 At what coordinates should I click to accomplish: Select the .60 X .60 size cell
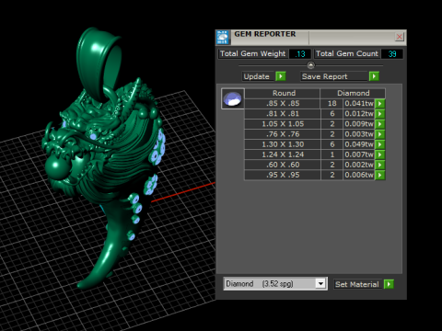pyautogui.click(x=283, y=165)
